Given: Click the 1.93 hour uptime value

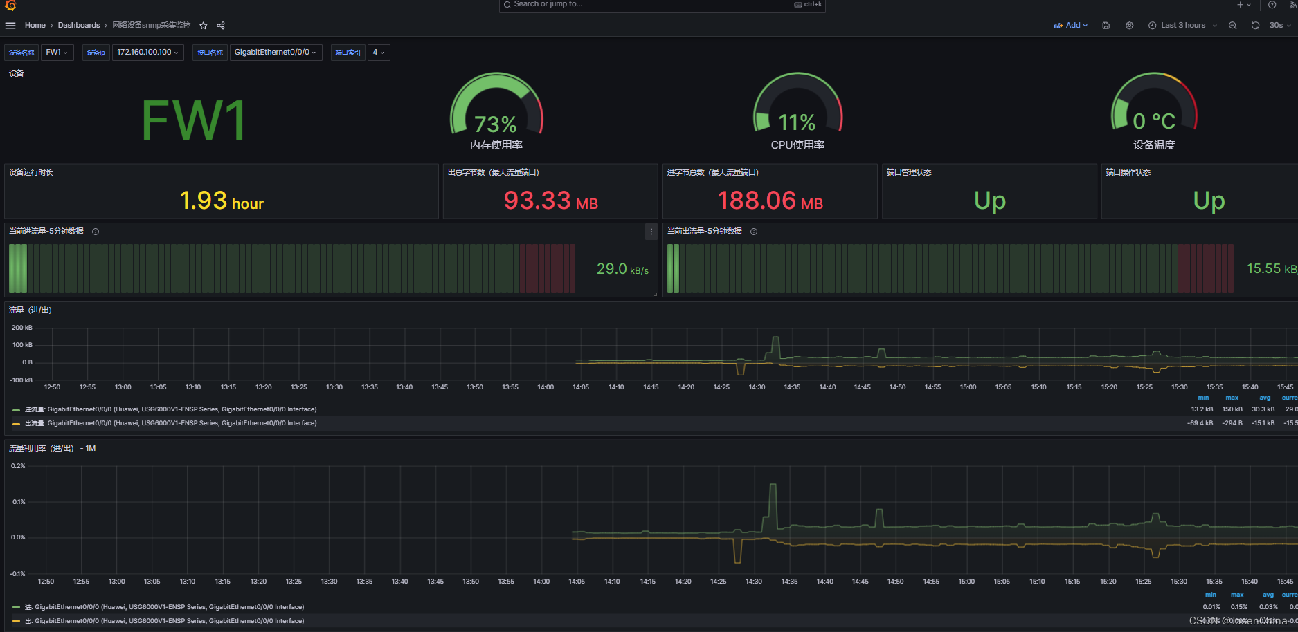Looking at the screenshot, I should click(x=222, y=201).
